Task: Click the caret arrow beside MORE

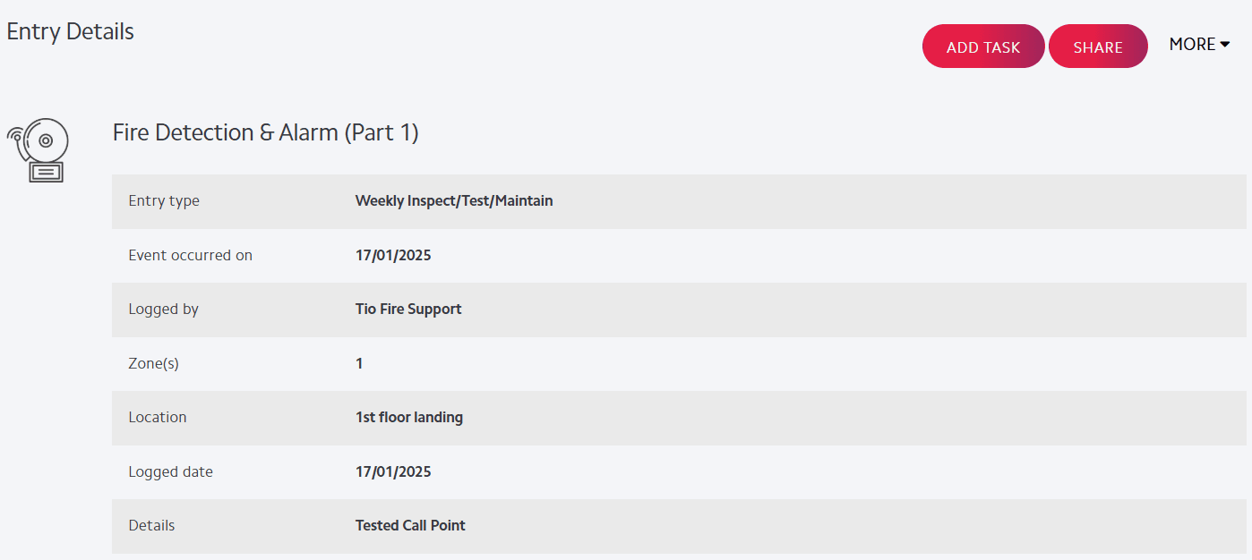Action: 1224,45
